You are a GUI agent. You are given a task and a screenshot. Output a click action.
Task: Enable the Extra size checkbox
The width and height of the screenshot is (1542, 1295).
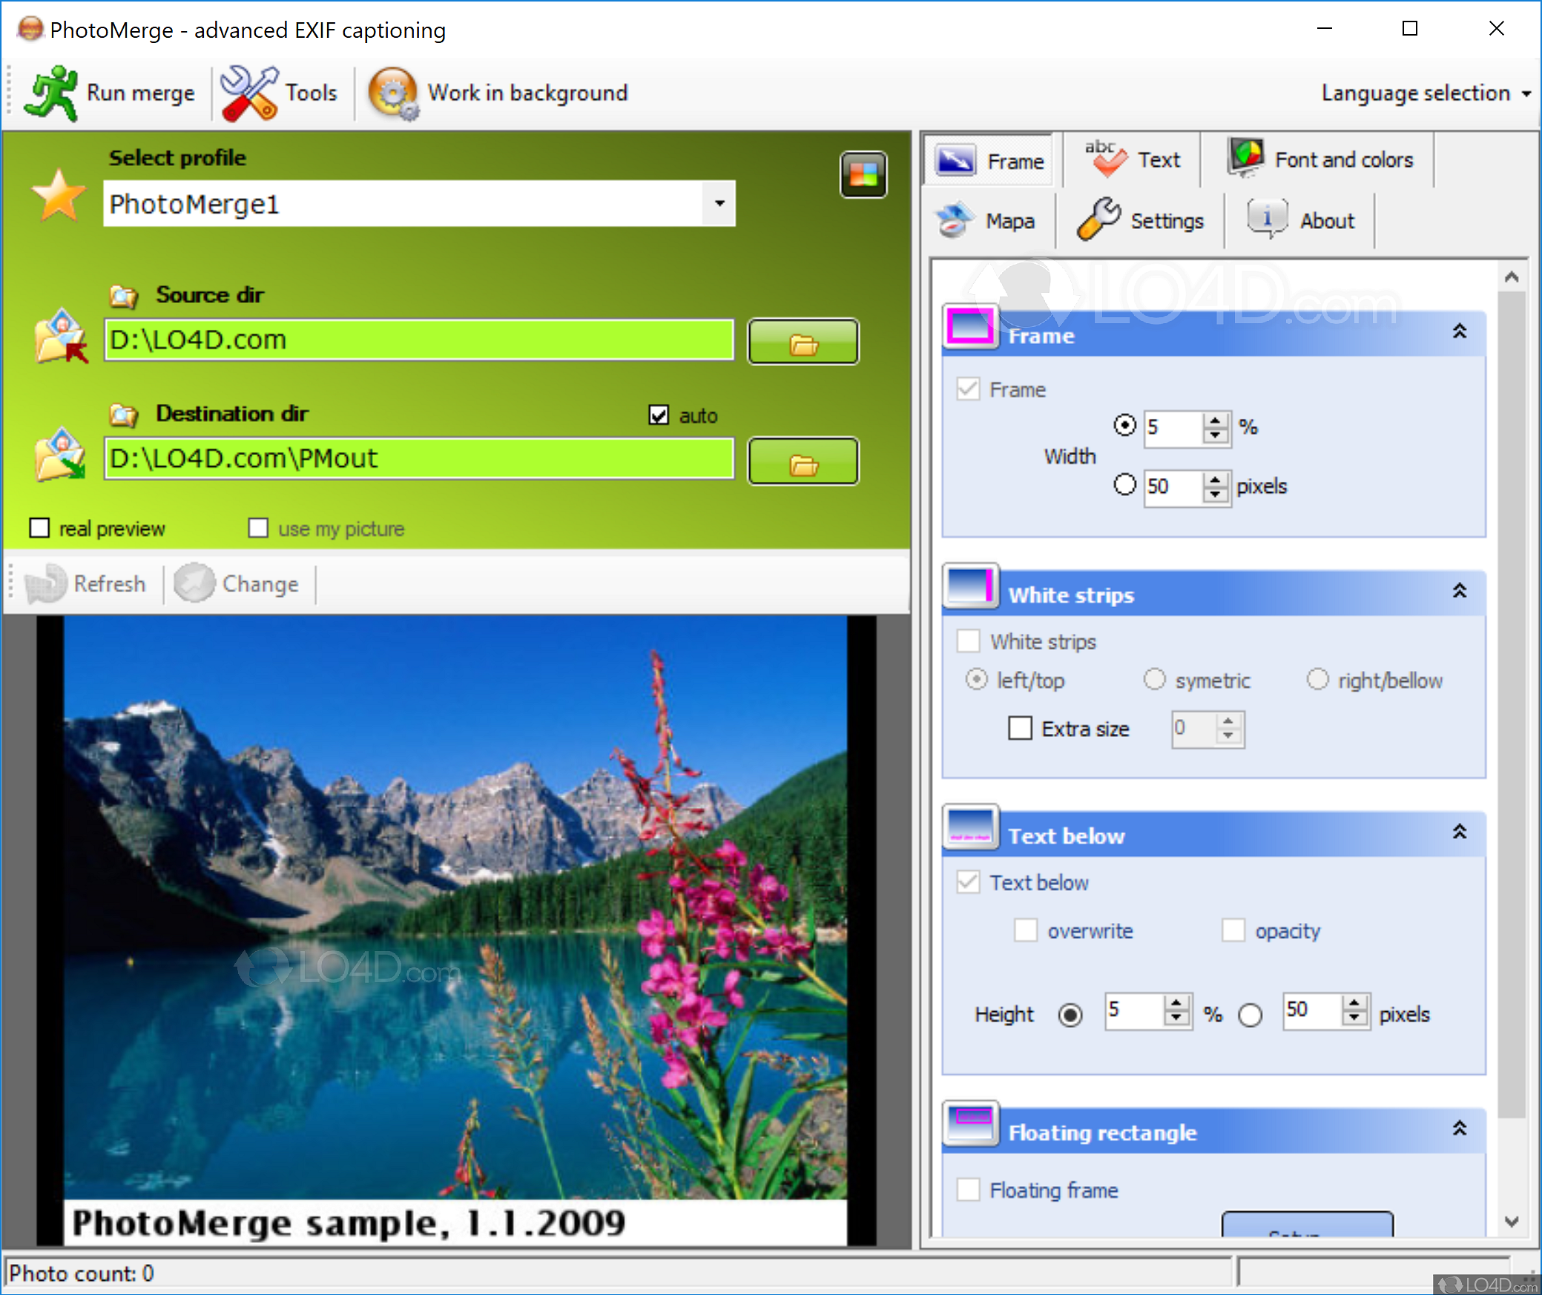(x=1020, y=728)
